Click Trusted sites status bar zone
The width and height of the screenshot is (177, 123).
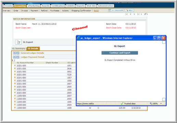point(128,104)
